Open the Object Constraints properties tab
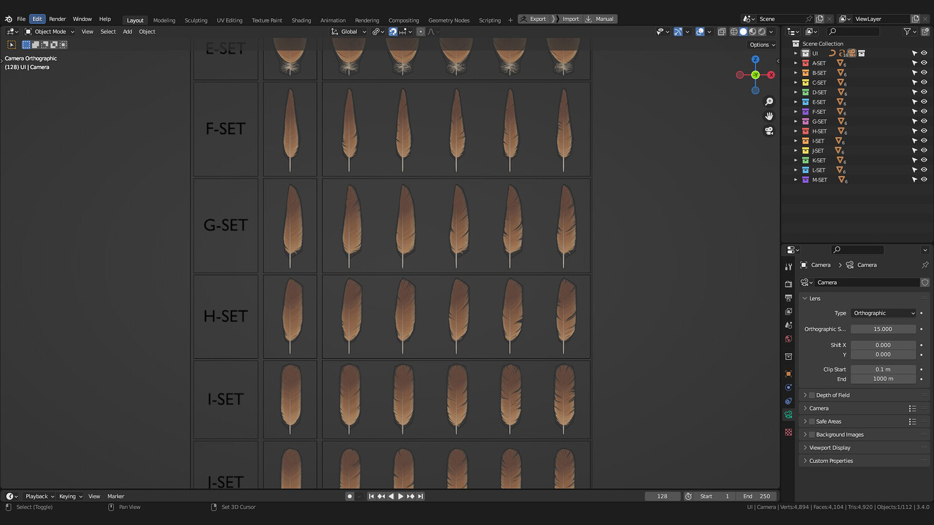 click(788, 401)
